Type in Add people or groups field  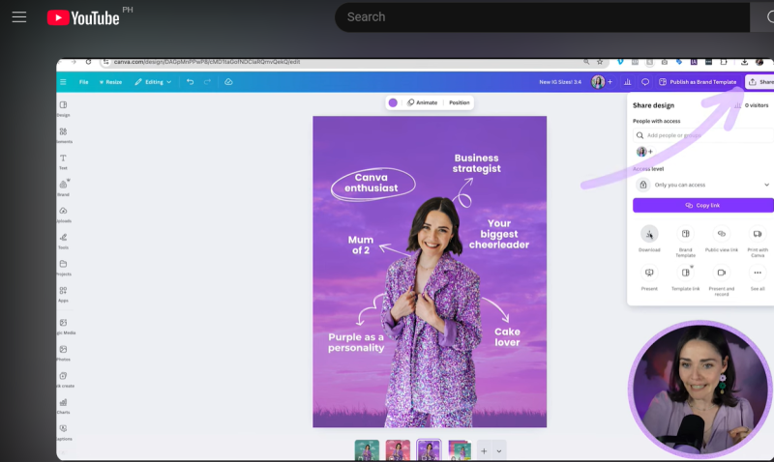pos(703,135)
